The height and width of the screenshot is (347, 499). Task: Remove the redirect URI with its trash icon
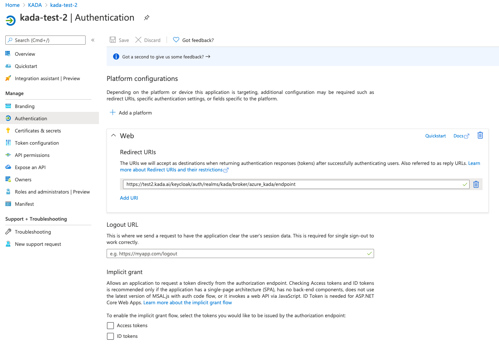476,184
